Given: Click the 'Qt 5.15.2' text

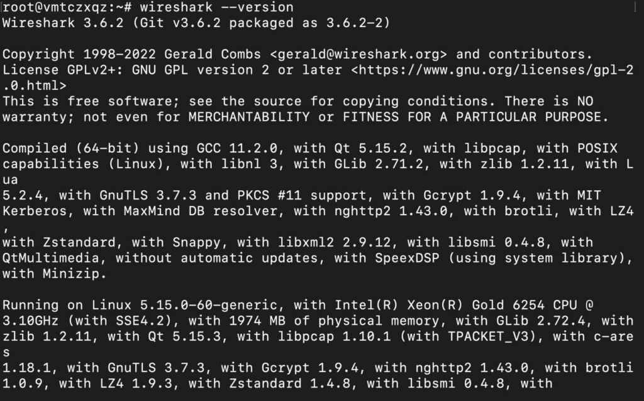Looking at the screenshot, I should [375, 148].
